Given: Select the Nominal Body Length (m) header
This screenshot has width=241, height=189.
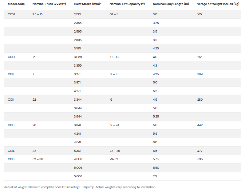Looking at the screenshot, I should [x=171, y=4].
